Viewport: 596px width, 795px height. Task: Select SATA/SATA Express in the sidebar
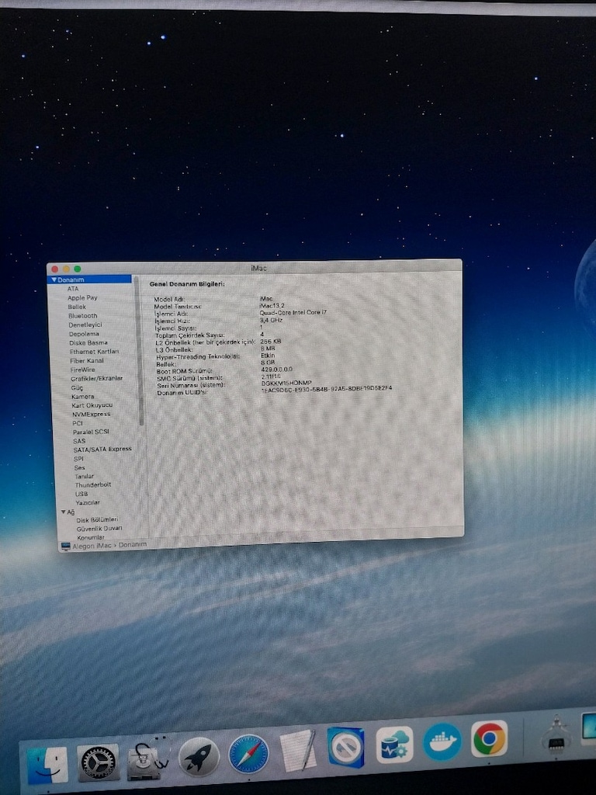pyautogui.click(x=102, y=450)
